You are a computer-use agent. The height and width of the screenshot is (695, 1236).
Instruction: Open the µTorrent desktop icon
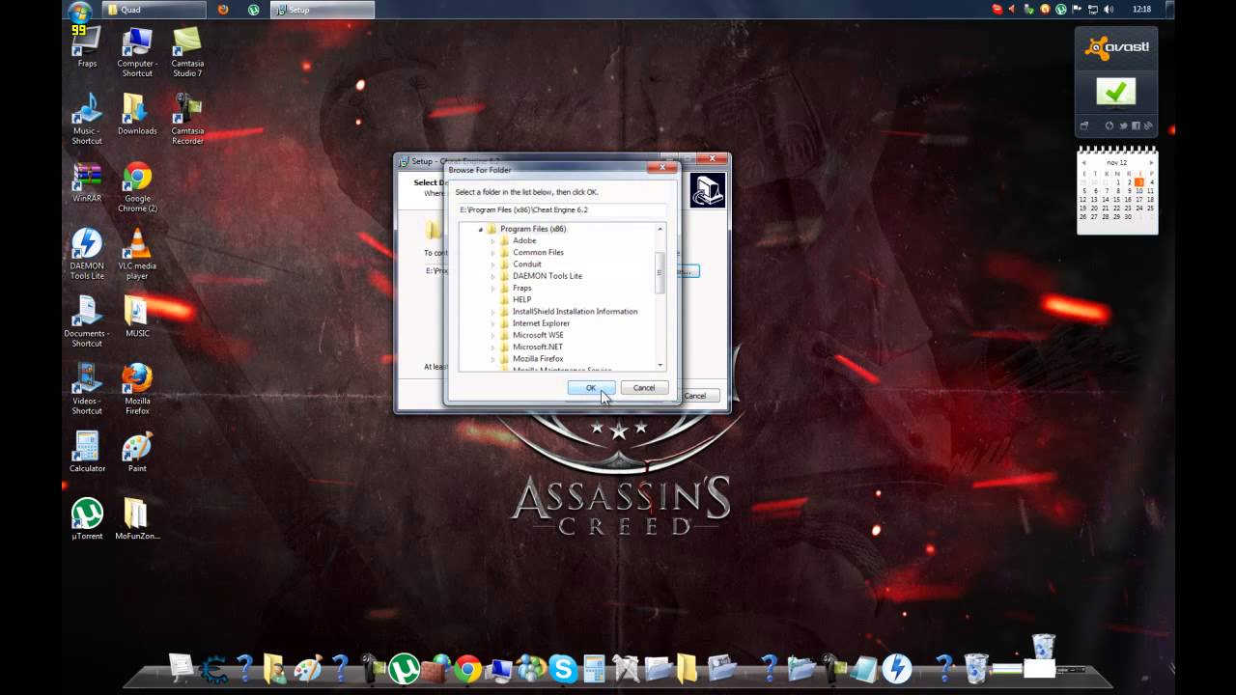click(86, 519)
